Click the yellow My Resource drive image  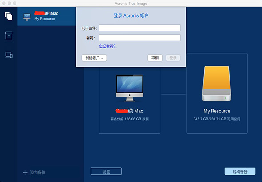coord(217,83)
